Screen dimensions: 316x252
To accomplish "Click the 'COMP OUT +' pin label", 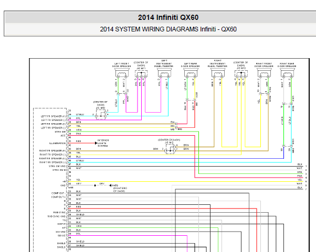I will coord(58,197).
